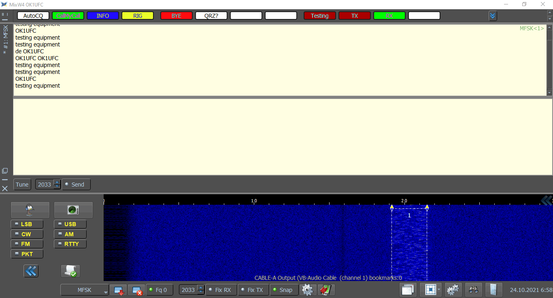Open the double gears settings icon

[453, 290]
